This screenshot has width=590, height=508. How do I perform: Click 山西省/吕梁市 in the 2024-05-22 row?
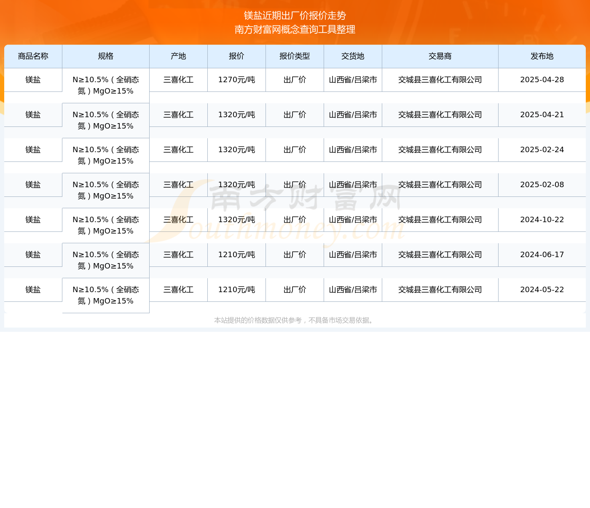pyautogui.click(x=353, y=290)
